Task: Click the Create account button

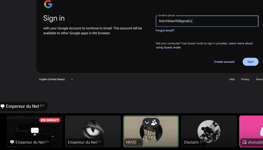Action: coord(224,62)
